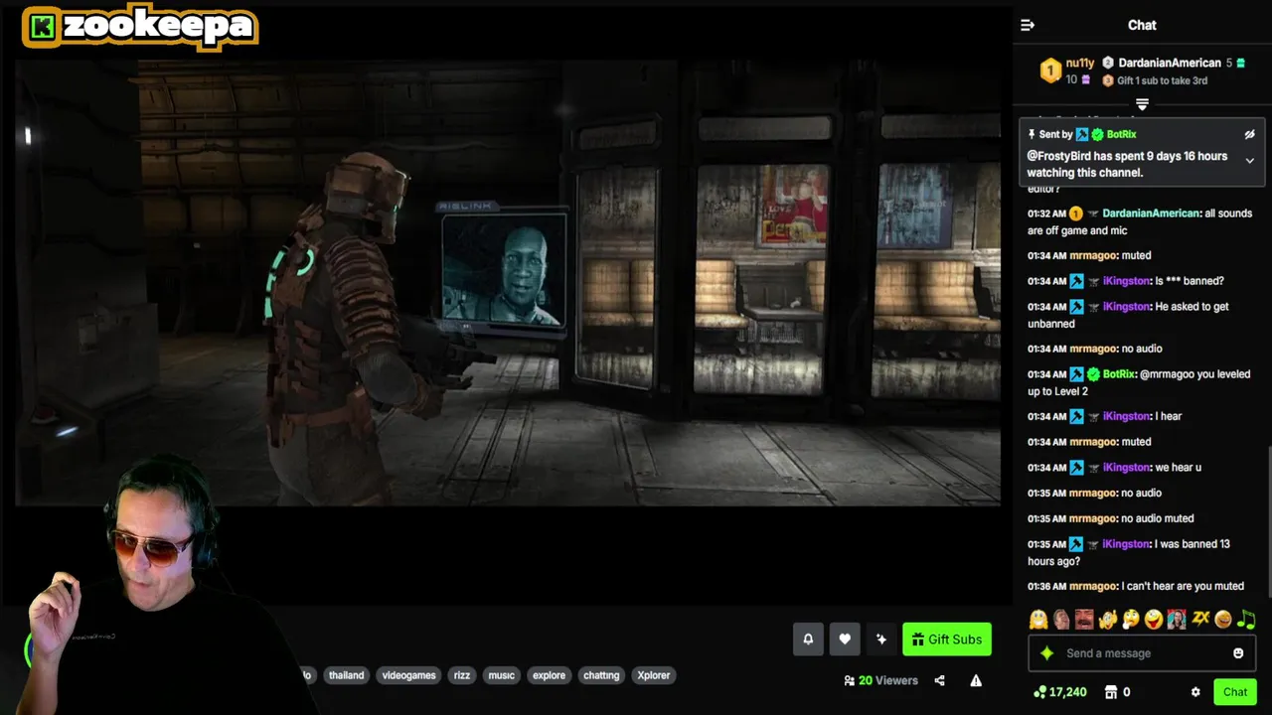Click mrmagoo in the 'I can't hear' message

tap(1093, 586)
